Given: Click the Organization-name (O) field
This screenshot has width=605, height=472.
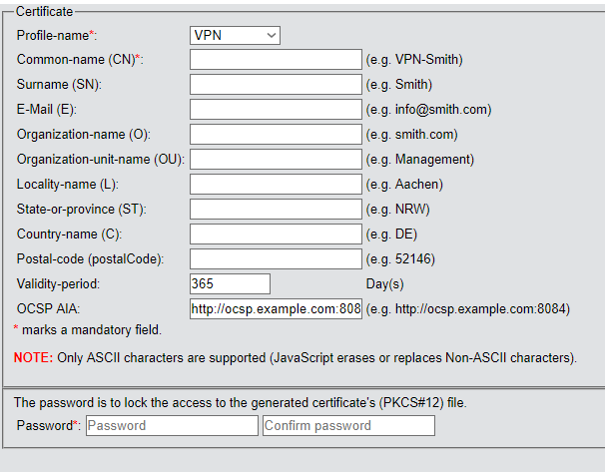Looking at the screenshot, I should [x=276, y=135].
